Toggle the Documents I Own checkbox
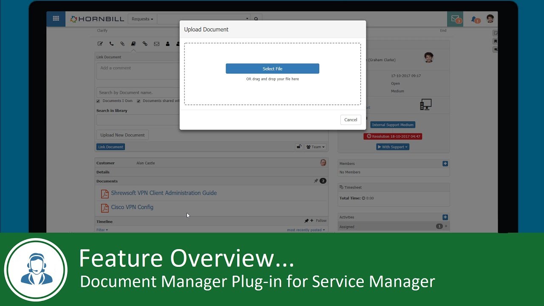Screen dimensions: 544x306 [98, 101]
